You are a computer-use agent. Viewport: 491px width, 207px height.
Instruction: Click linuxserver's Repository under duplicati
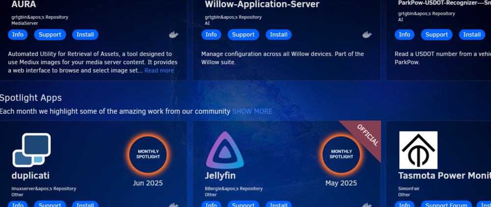tap(44, 189)
